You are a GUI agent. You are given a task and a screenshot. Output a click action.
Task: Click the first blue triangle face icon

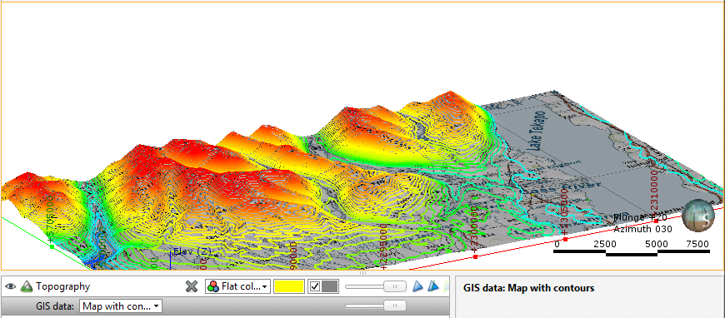point(417,286)
